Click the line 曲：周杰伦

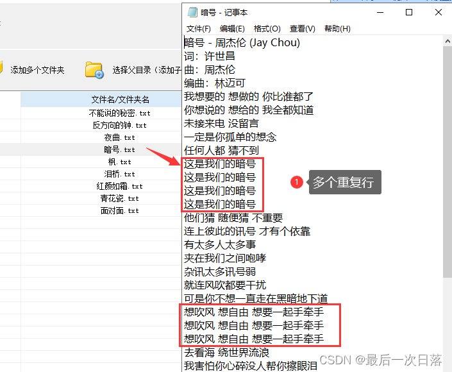210,70
